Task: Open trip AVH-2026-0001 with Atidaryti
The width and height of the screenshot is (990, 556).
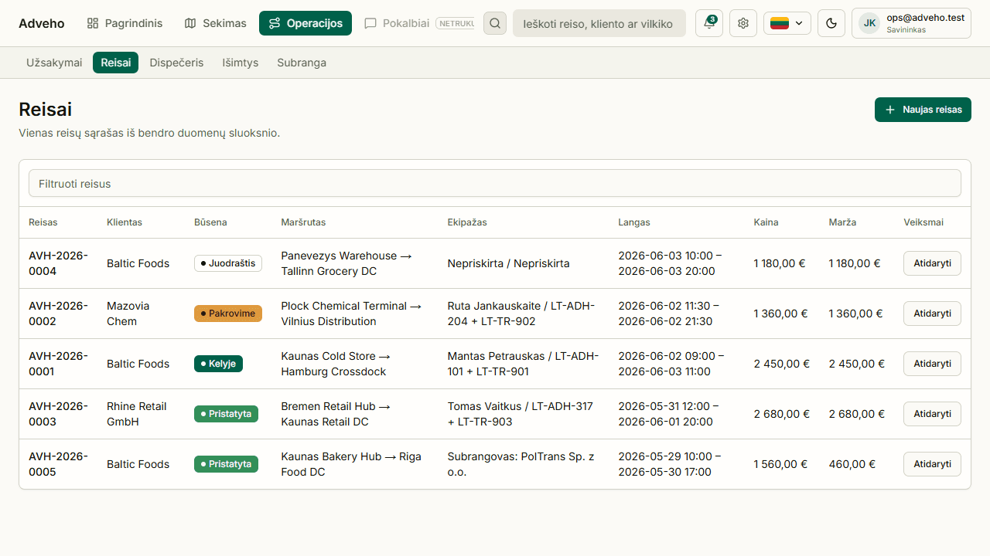Action: [x=932, y=364]
